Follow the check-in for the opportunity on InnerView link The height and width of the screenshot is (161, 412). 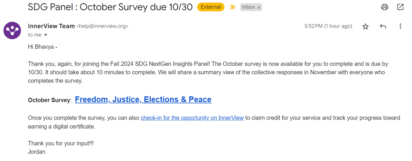click(x=192, y=118)
